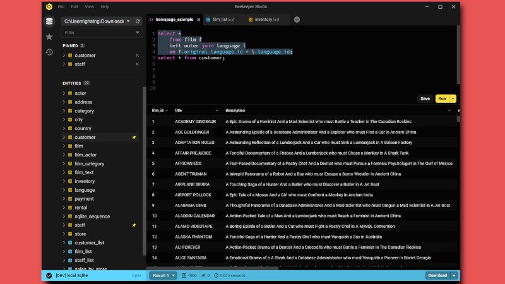Viewport: 505px width, 284px height.
Task: Expand the category table
Action: pyautogui.click(x=64, y=111)
